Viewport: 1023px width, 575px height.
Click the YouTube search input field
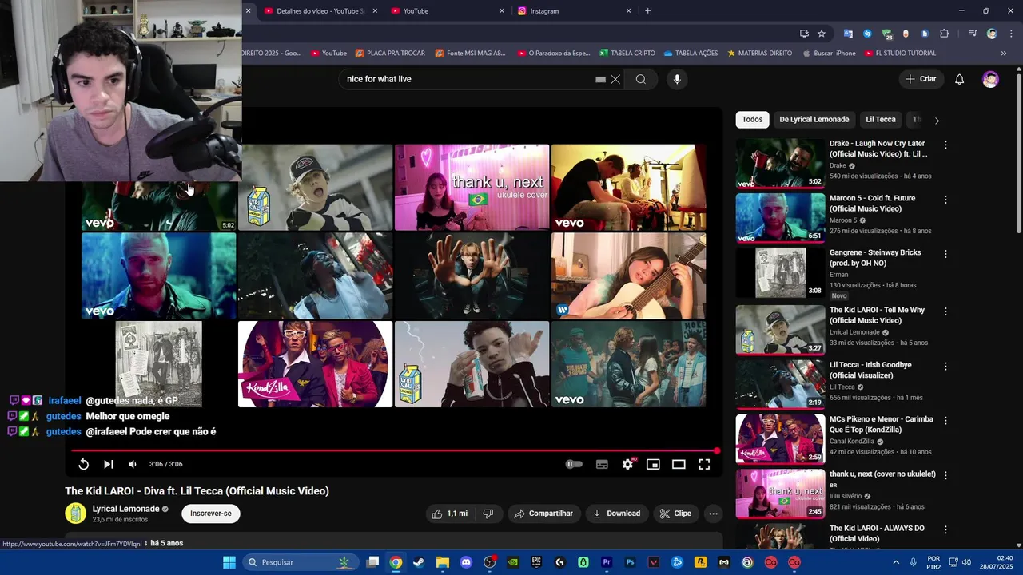468,79
